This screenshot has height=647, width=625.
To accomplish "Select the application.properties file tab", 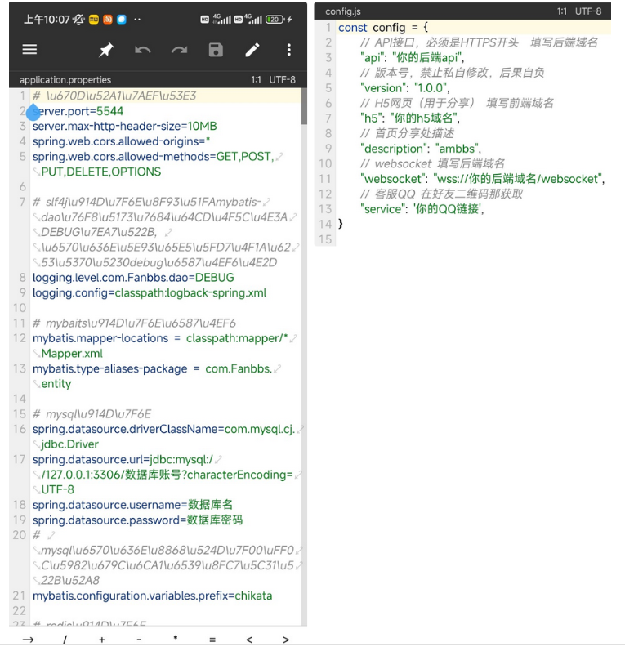I will pos(65,80).
